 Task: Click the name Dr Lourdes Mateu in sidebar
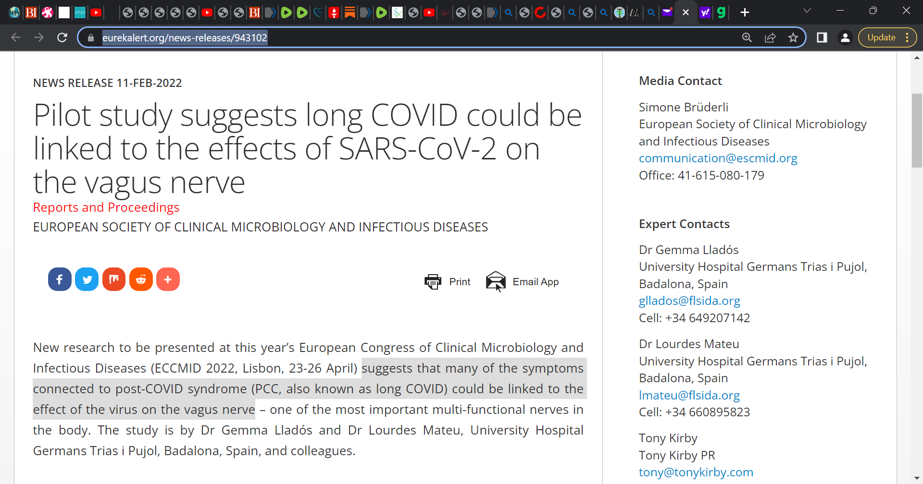689,344
